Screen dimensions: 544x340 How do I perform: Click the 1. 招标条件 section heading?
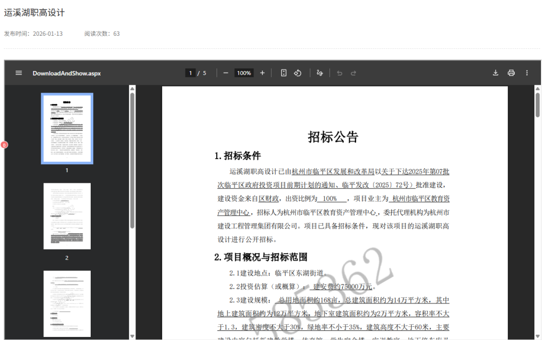[x=238, y=156]
